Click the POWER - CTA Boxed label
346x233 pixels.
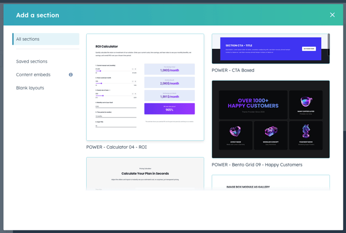click(233, 71)
